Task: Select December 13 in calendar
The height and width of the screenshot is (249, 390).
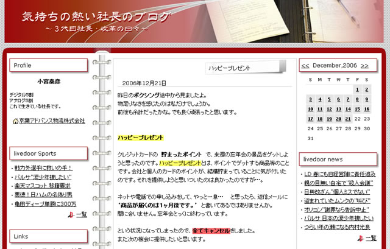Action: [339, 109]
